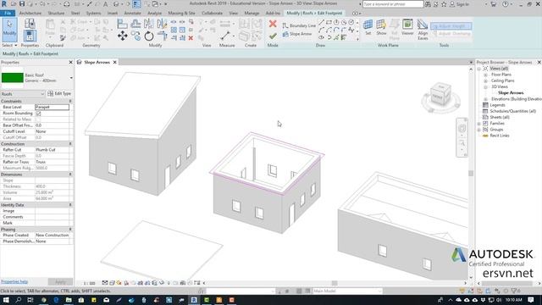Open File Explorer from taskbar
542x305 pixels.
pyautogui.click(x=69, y=300)
